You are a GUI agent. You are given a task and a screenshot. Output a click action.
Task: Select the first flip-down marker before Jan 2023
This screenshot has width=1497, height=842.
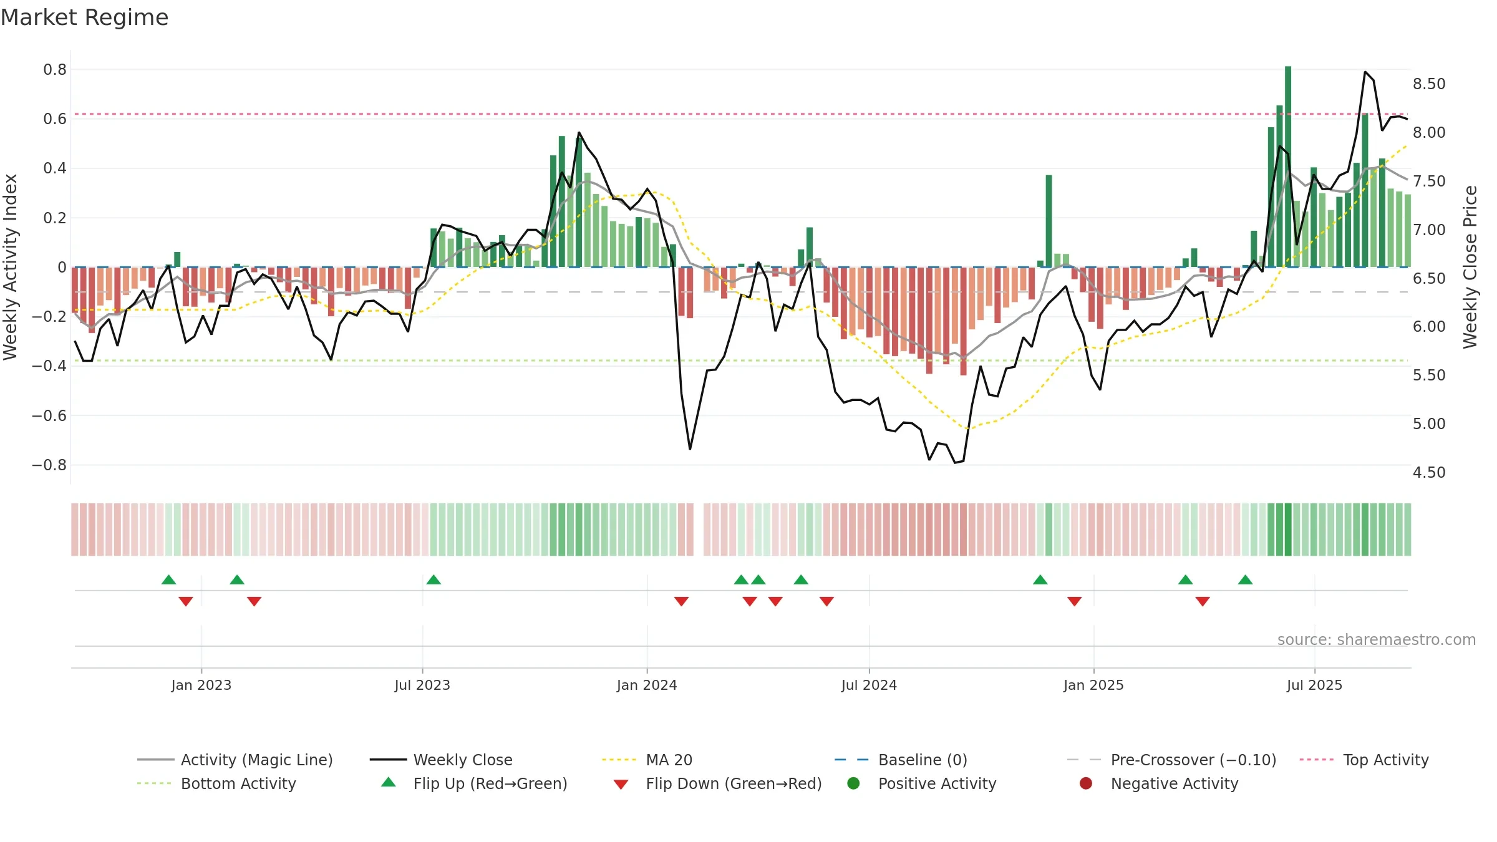coord(186,601)
